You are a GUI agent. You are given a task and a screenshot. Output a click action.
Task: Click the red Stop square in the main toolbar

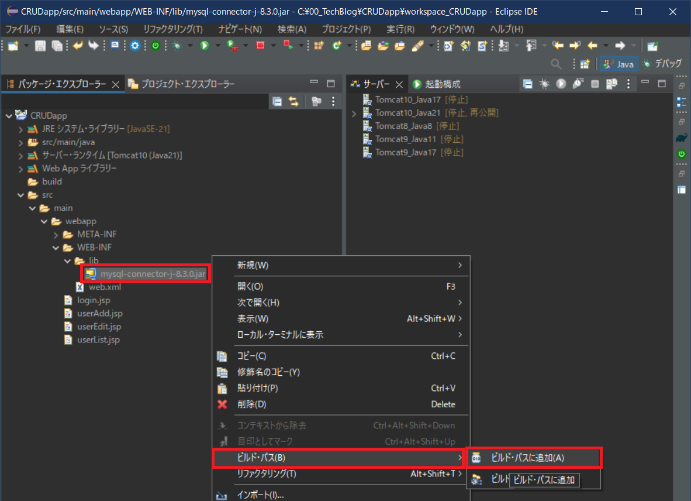(261, 46)
